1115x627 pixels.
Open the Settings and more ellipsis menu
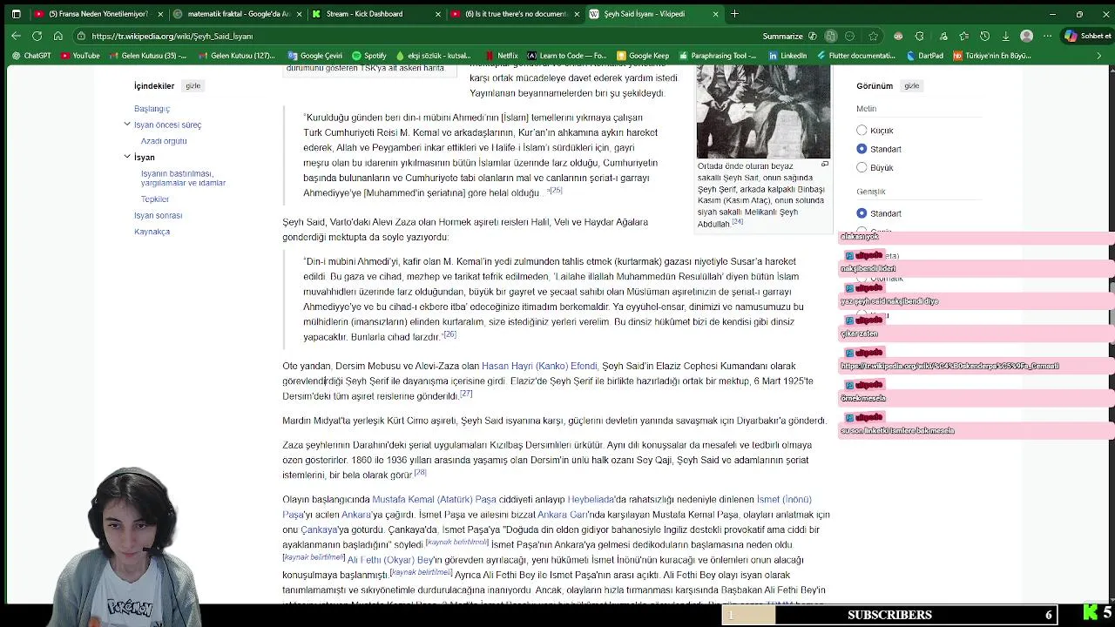click(1048, 36)
